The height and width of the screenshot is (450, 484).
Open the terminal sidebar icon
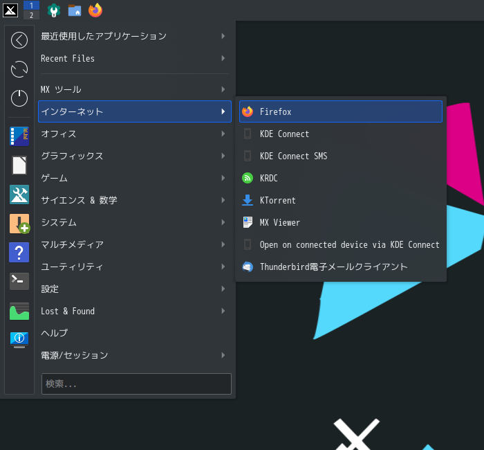pos(19,281)
